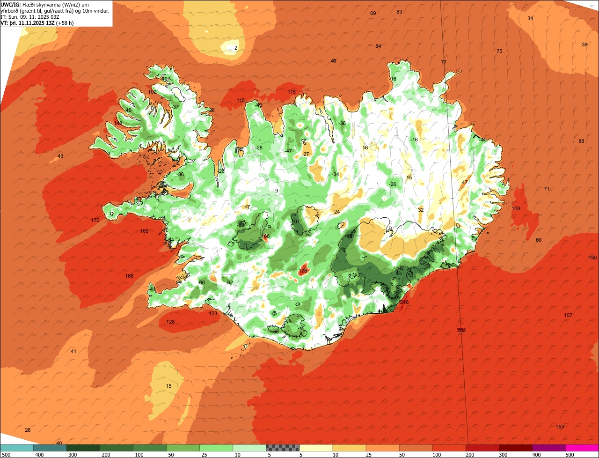Click the orange legend swatch between 50 and 100
The width and height of the screenshot is (599, 458).
(416, 448)
